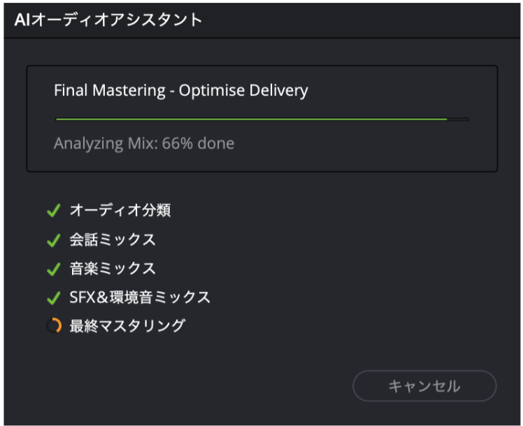This screenshot has width=523, height=426.
Task: Click the word Delivery in the heading
Action: tap(279, 91)
